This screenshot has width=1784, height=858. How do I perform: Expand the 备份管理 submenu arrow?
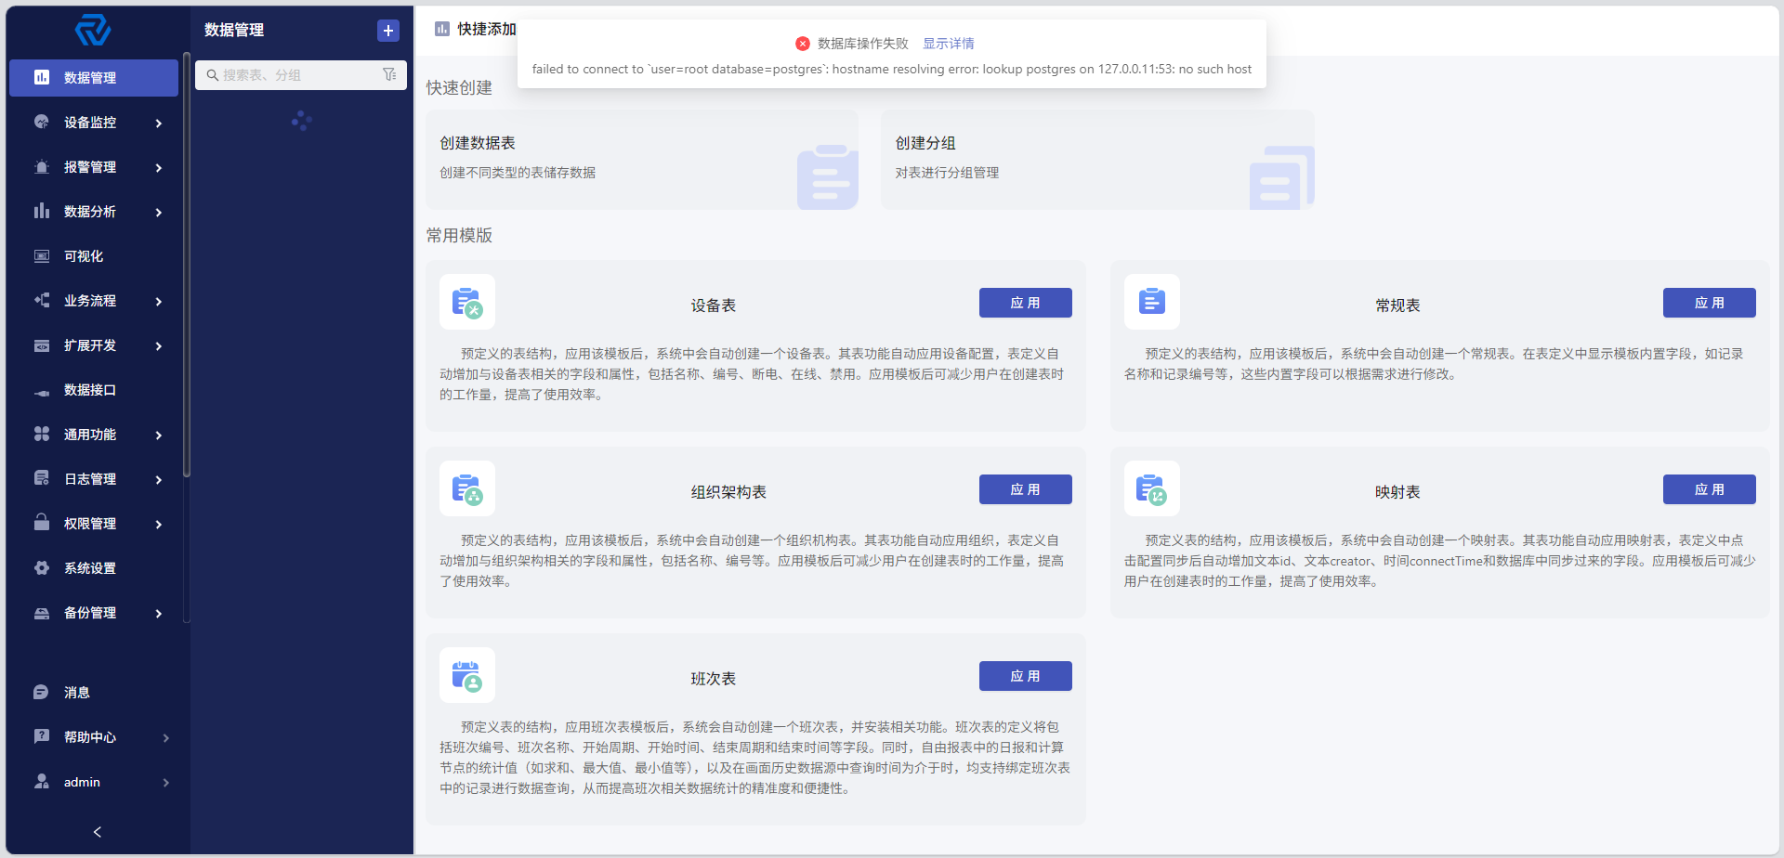[x=159, y=613]
